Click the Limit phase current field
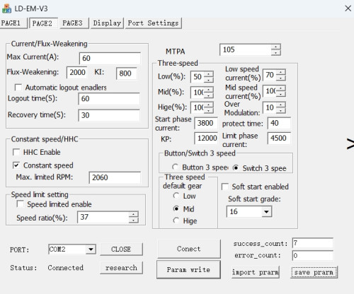354x294 pixels. (279, 138)
